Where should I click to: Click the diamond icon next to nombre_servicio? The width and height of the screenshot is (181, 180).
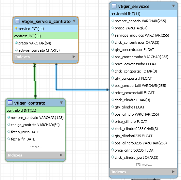(112, 21)
